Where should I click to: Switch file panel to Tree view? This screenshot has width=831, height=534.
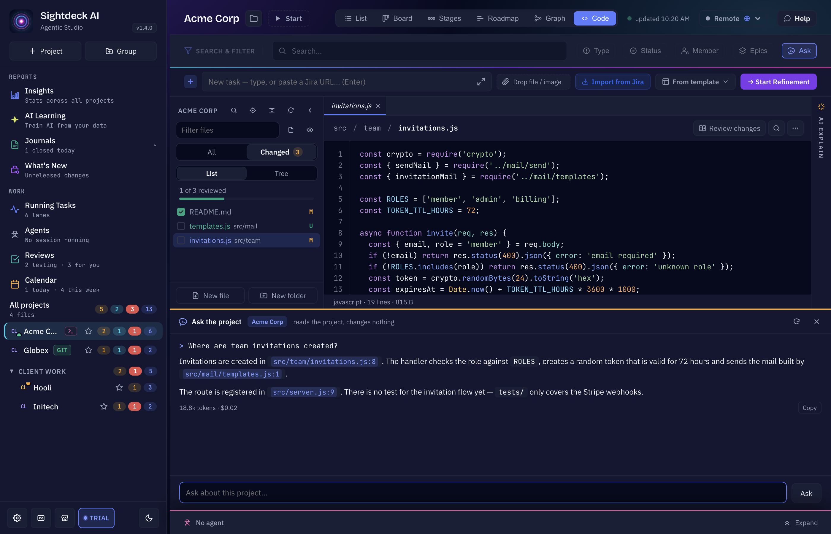(x=281, y=173)
